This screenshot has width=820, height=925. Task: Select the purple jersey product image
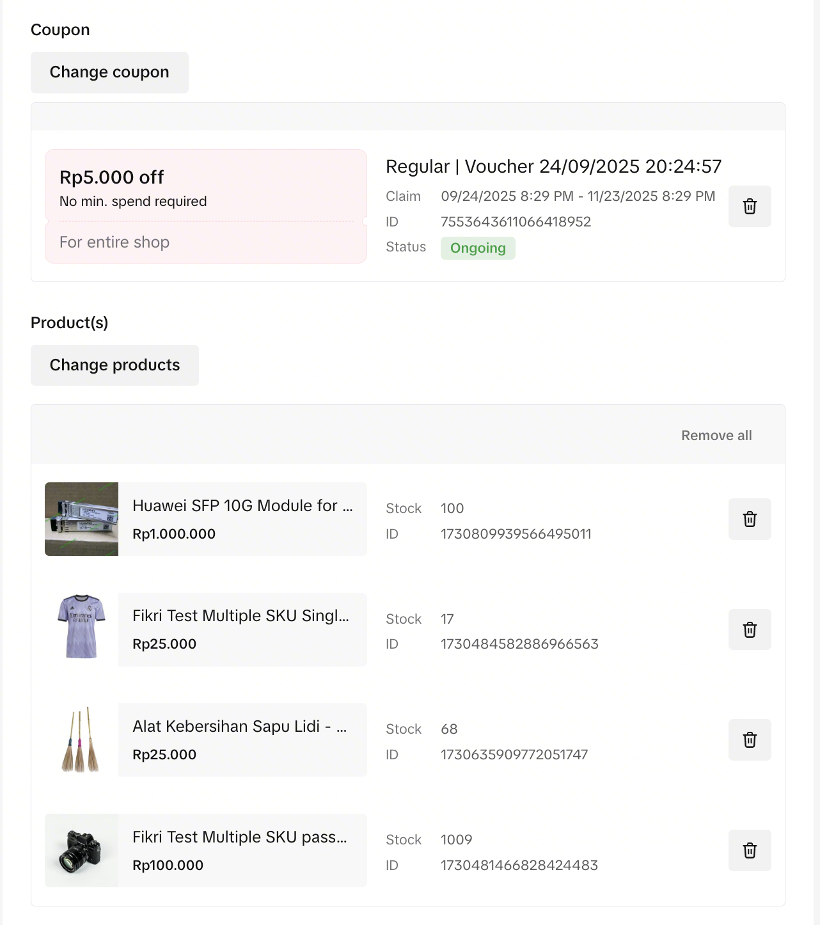(81, 627)
